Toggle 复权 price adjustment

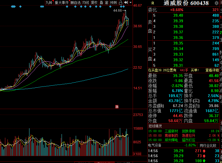pos(94,3)
